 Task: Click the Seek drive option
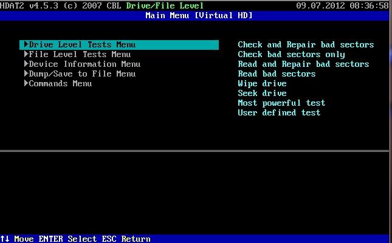[262, 93]
